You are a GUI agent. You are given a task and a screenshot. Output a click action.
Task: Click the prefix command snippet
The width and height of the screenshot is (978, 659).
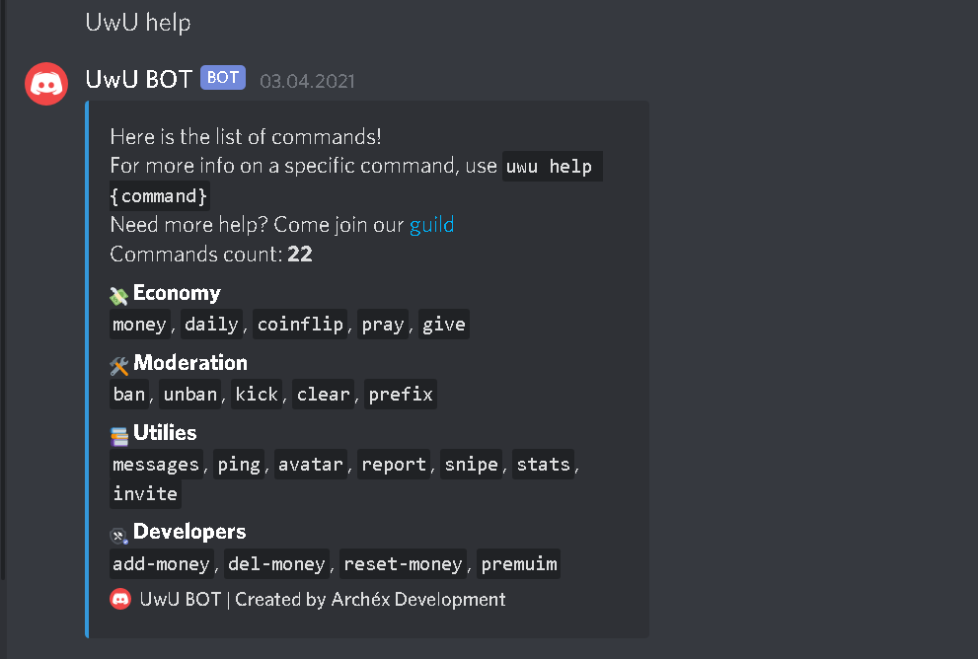pyautogui.click(x=400, y=394)
